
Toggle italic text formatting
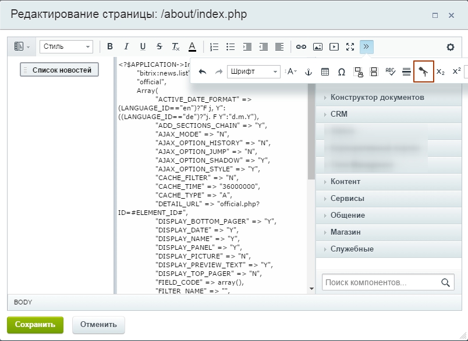126,47
